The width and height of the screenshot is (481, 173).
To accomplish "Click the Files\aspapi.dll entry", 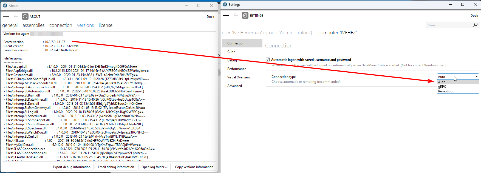I will [x=70, y=67].
